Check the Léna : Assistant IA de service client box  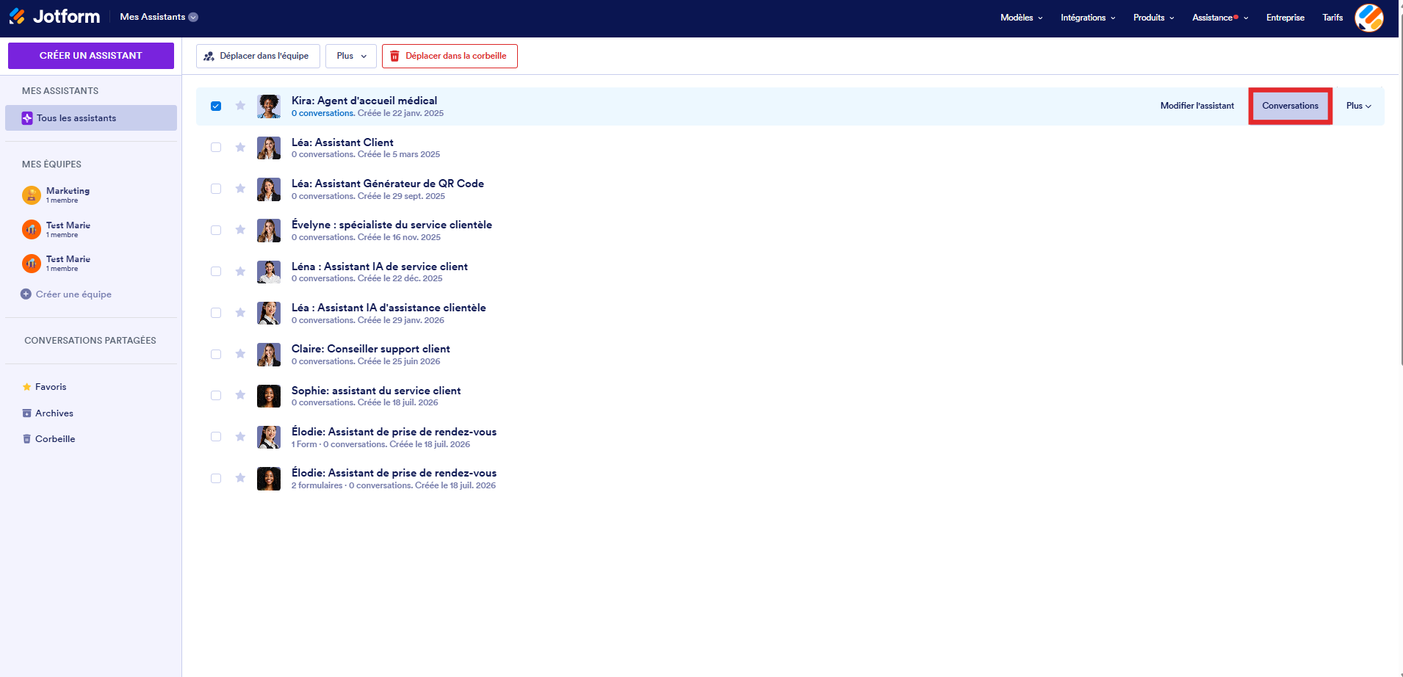point(216,272)
